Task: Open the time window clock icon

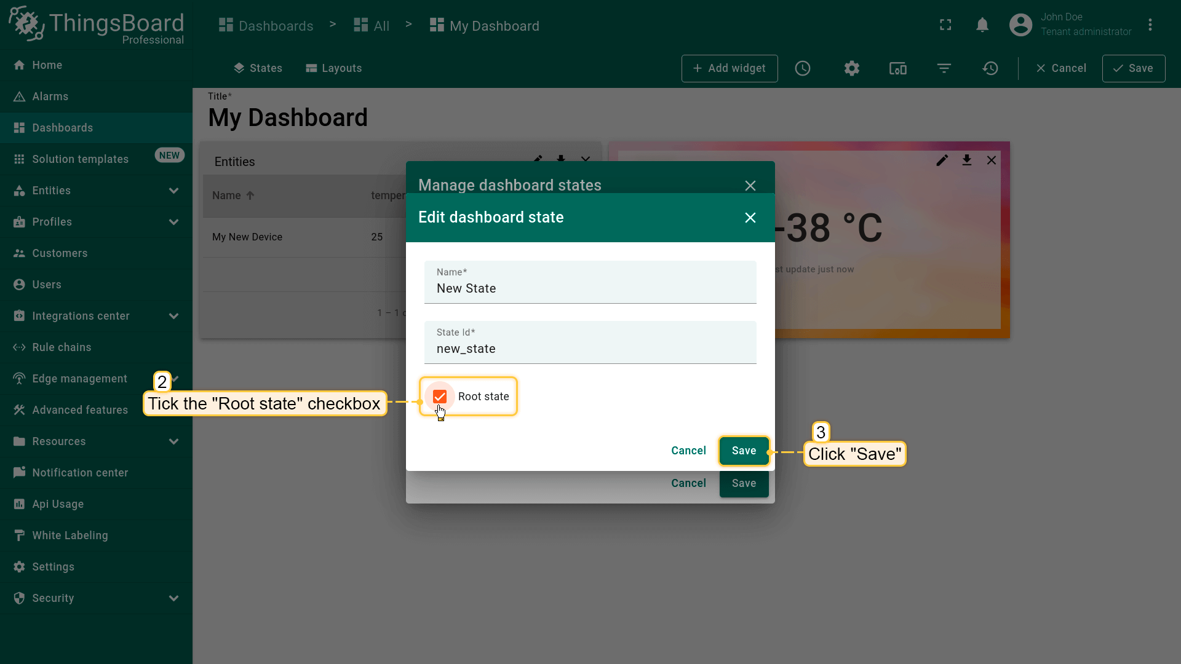Action: pos(803,68)
